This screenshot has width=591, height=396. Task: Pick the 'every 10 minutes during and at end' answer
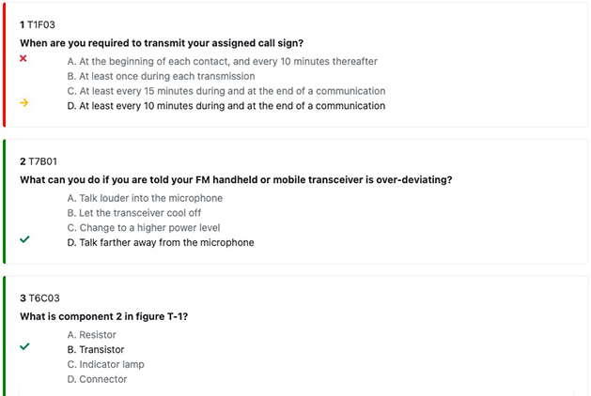click(226, 106)
